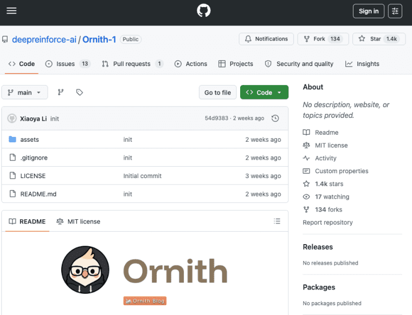Viewport: 412px width, 315px height.
Task: Select the README tab in file viewer
Action: click(27, 221)
